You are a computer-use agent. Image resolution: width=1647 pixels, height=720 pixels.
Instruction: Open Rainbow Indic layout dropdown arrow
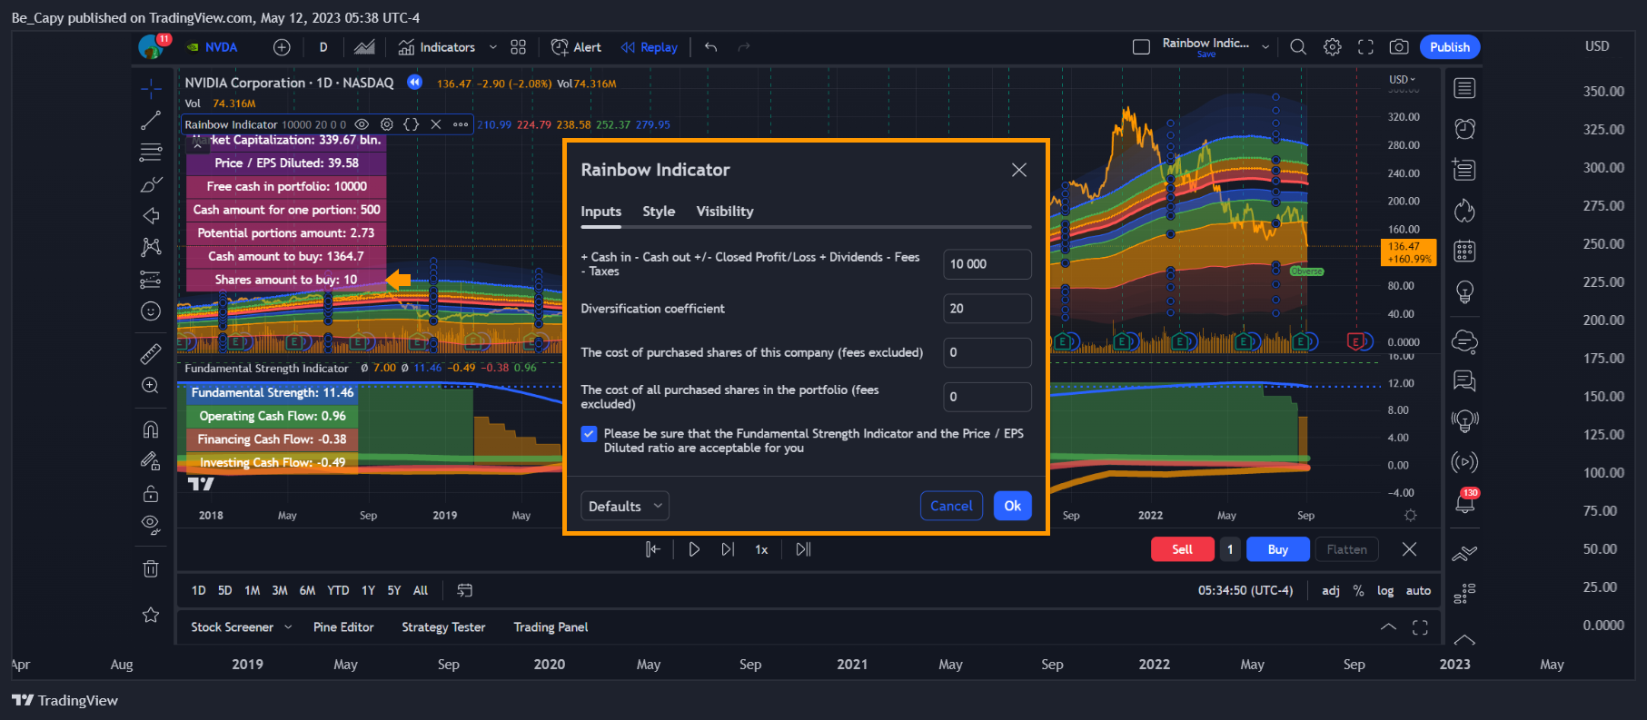pos(1265,47)
